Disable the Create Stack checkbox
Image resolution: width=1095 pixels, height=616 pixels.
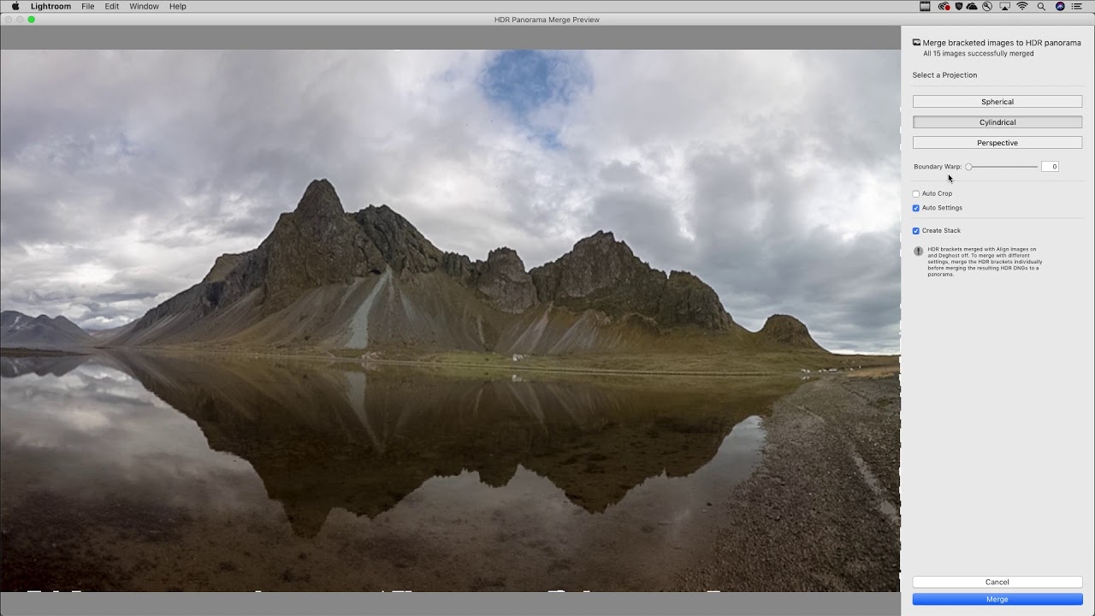click(x=916, y=231)
